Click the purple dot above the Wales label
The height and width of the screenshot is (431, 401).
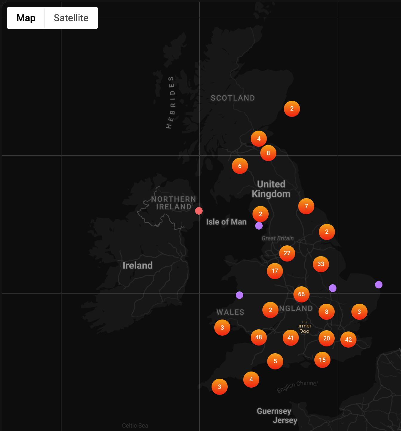239,295
